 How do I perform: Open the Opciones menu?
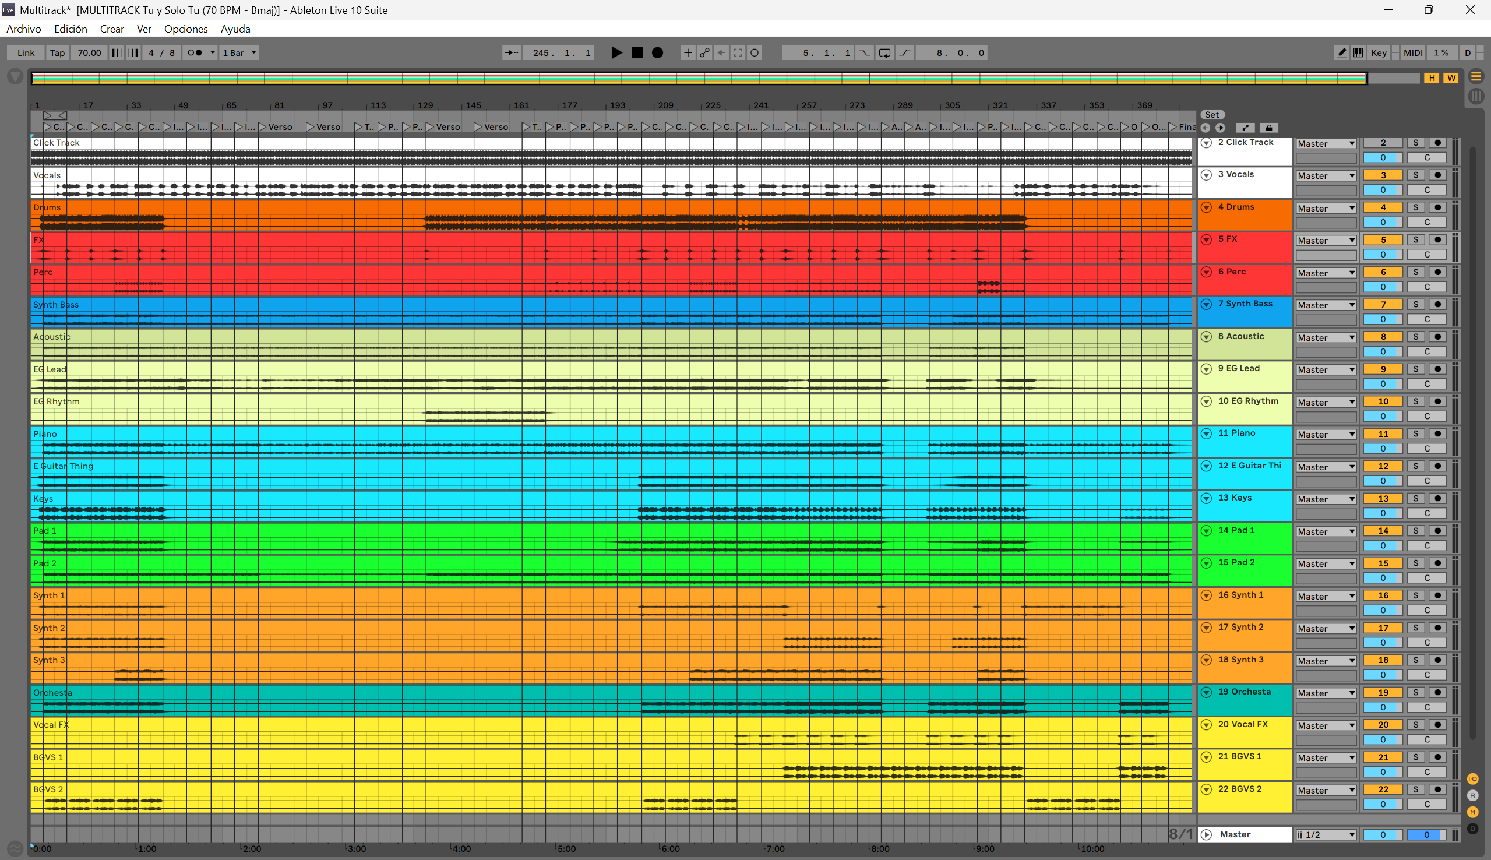coord(185,29)
